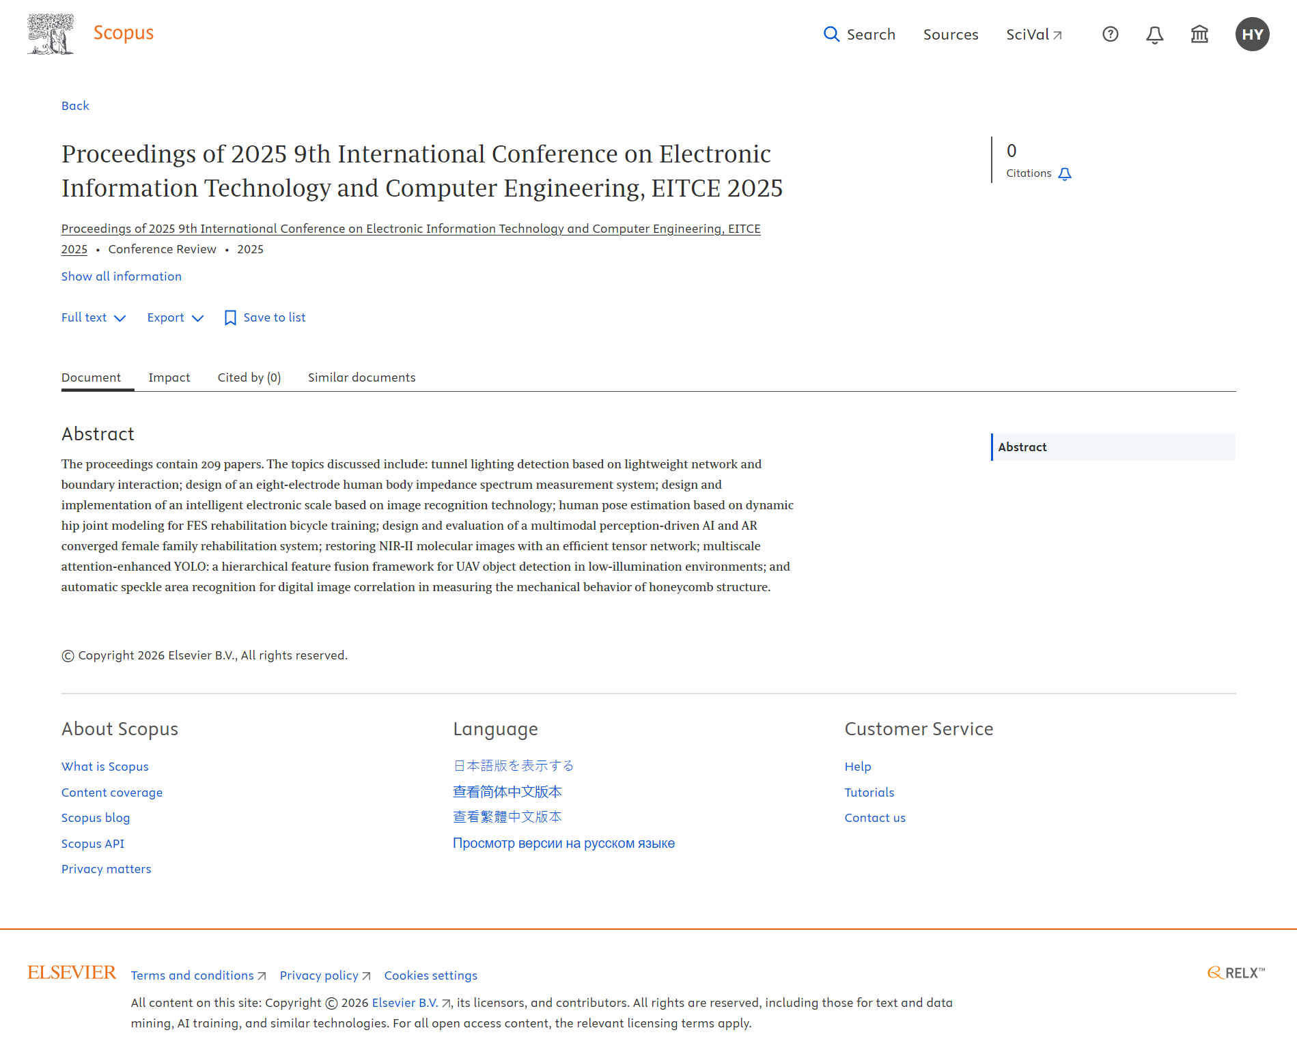The width and height of the screenshot is (1297, 1054).
Task: Open notifications bell in header
Action: (1154, 35)
